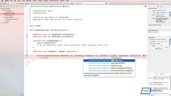
Task: Choose the ViewTransition scheme
Action: click(x=20, y=3)
